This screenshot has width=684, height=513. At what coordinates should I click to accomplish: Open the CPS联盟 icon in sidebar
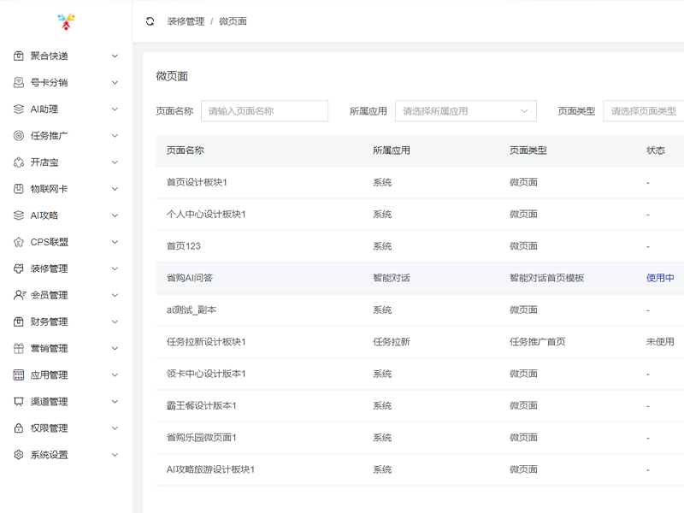pyautogui.click(x=19, y=241)
